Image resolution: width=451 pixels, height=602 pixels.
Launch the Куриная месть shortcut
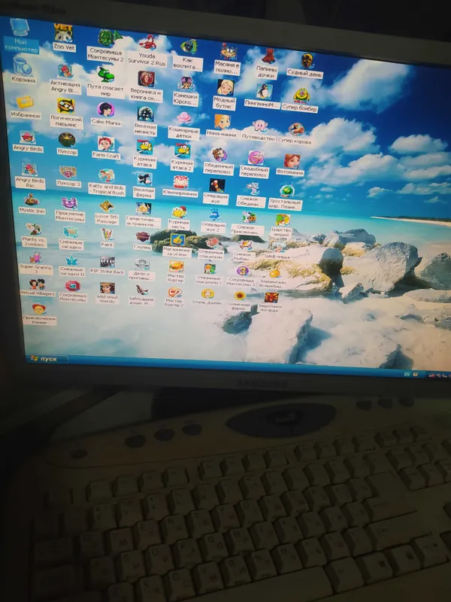pyautogui.click(x=179, y=217)
